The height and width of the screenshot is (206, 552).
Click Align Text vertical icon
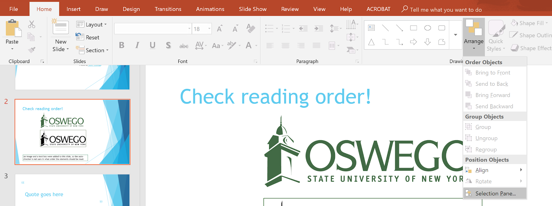pyautogui.click(x=352, y=37)
